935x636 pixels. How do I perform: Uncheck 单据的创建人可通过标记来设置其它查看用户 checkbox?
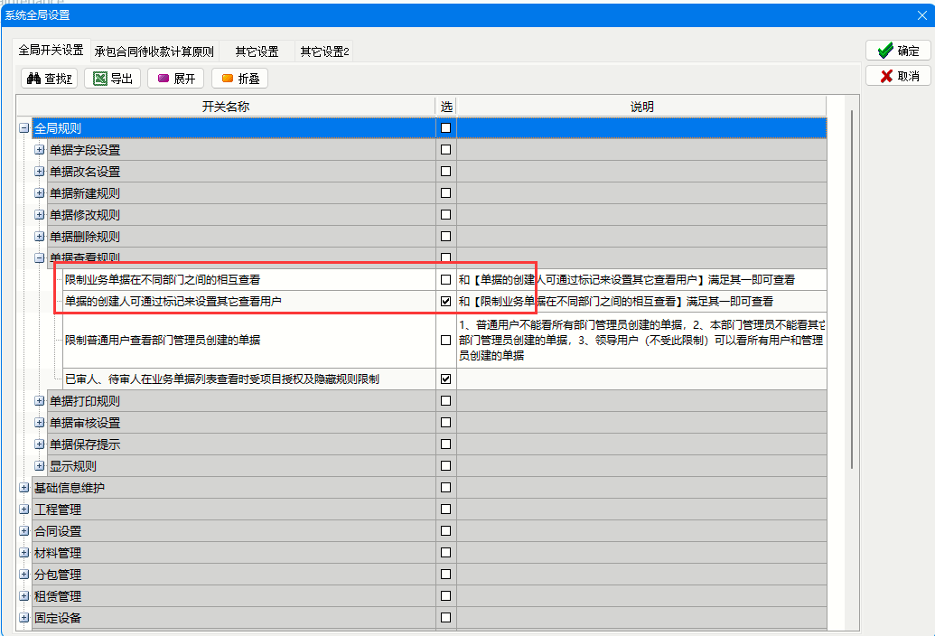(x=445, y=302)
